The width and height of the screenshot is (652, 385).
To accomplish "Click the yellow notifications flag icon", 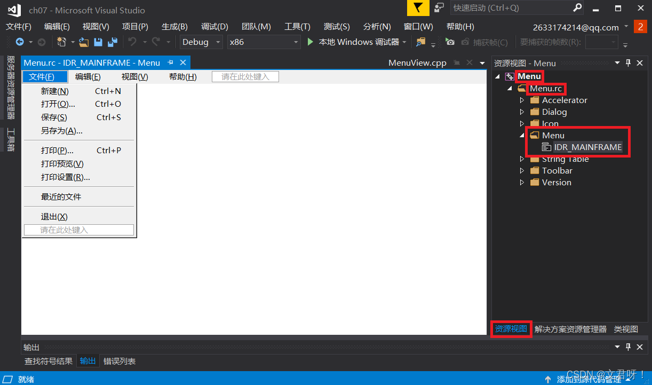I will (x=418, y=8).
